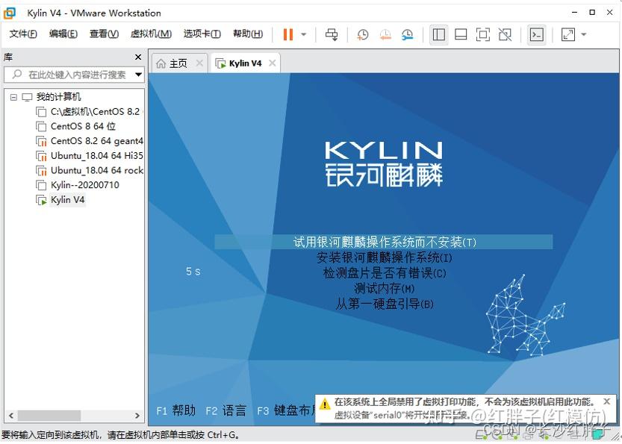Open the 选项卡(T) menu

coord(202,34)
